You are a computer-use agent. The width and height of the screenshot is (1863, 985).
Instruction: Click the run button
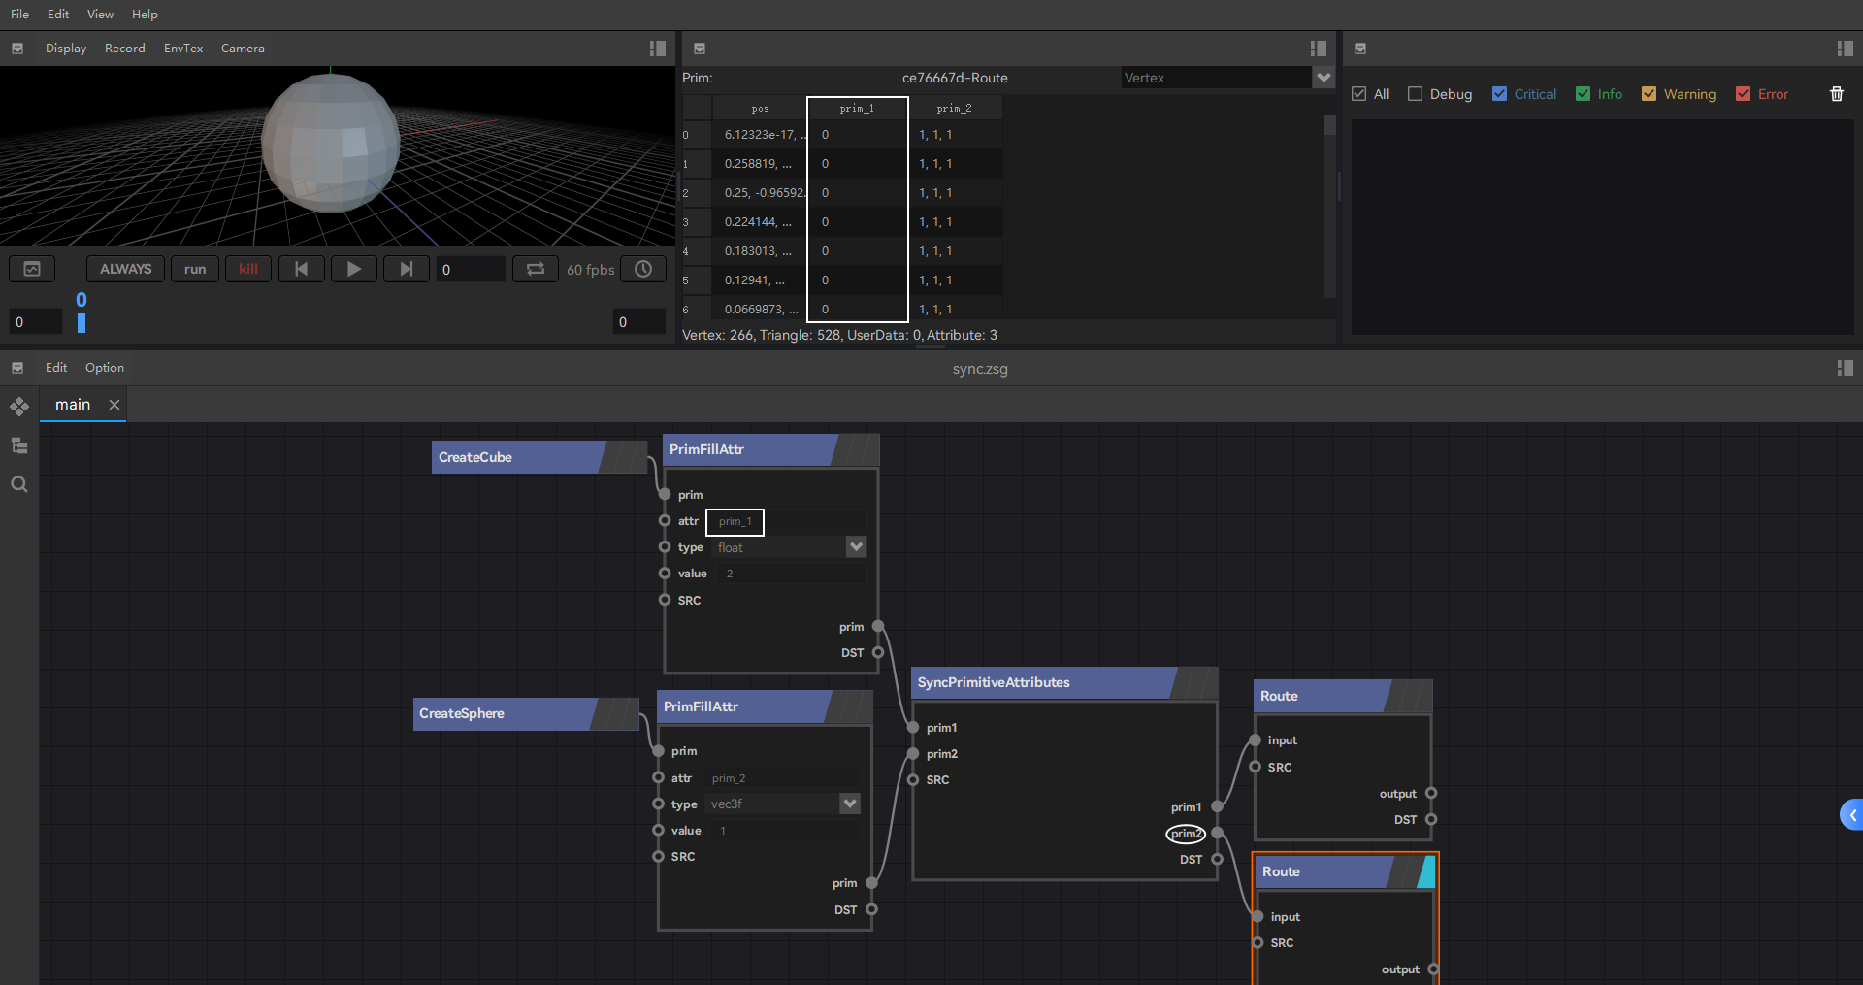(x=195, y=269)
